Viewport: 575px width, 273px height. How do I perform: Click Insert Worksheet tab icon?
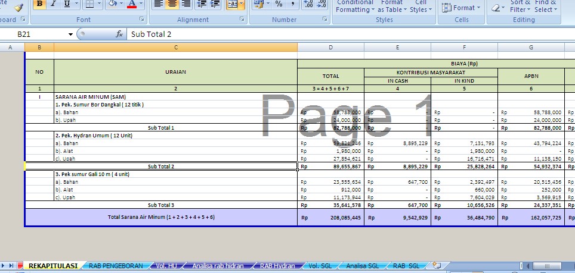click(x=437, y=265)
